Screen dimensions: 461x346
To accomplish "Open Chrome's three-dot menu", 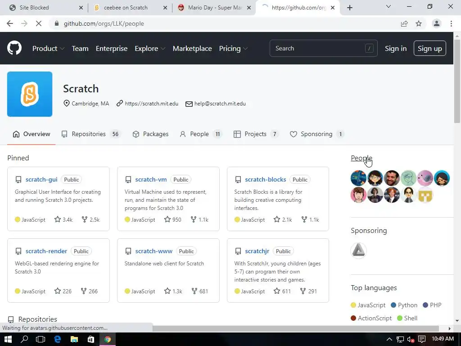I will pyautogui.click(x=451, y=23).
